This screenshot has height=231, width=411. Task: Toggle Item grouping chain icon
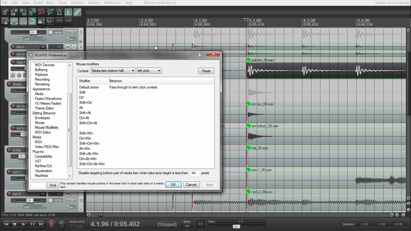[x=78, y=12]
